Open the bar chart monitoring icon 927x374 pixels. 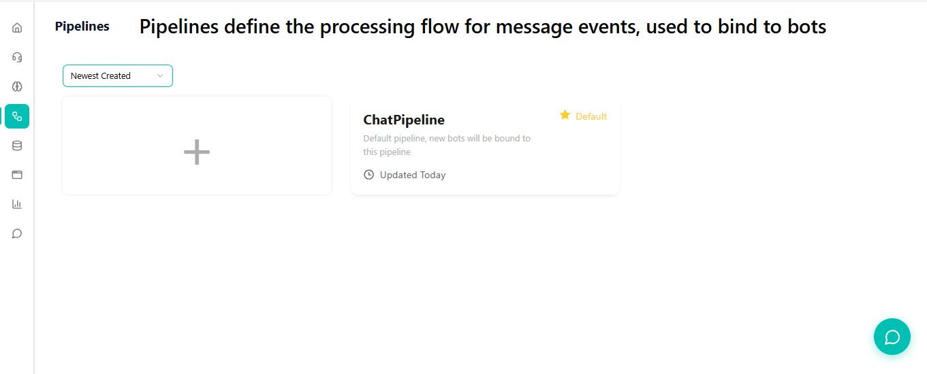(17, 204)
